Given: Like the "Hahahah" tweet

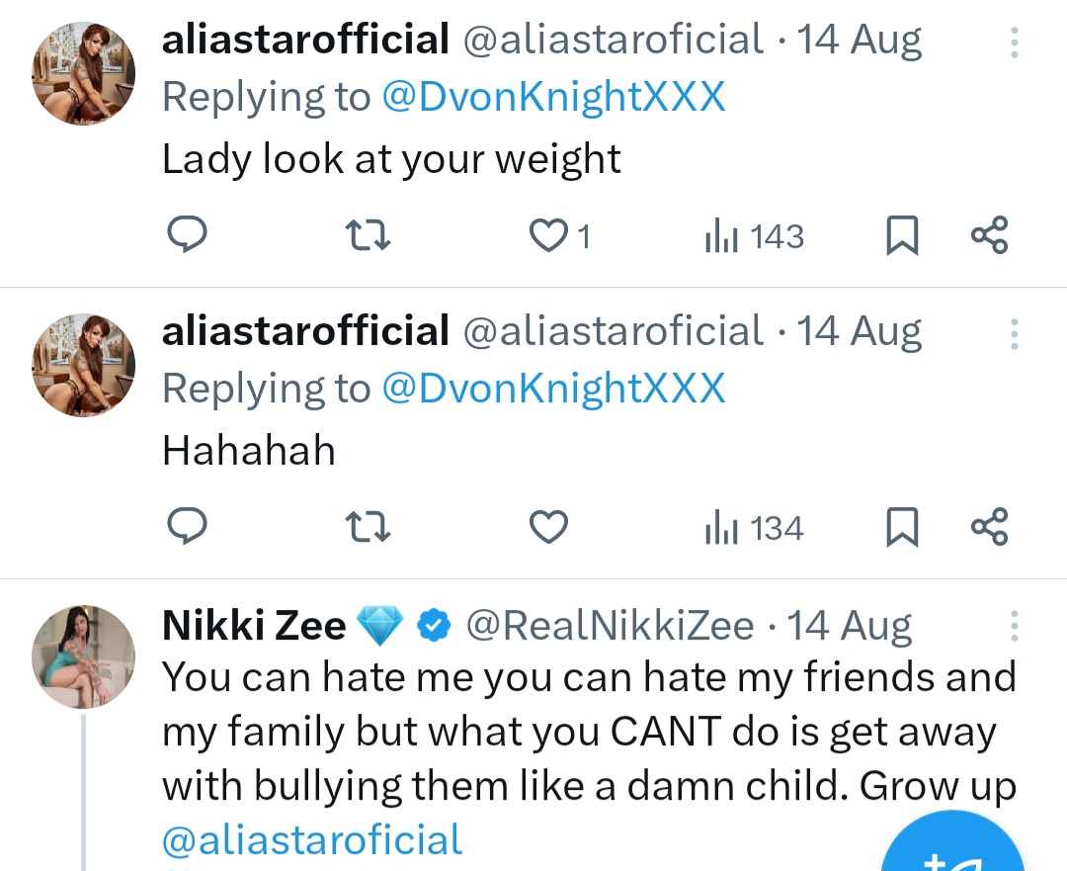Looking at the screenshot, I should point(549,527).
